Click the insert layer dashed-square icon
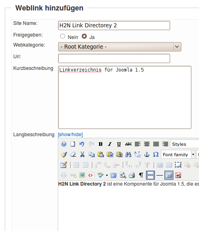 tap(178, 165)
